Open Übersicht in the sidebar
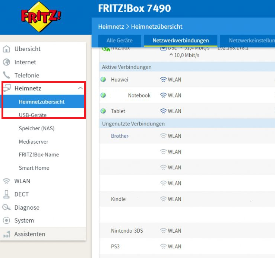Screen dimensions: 275x258 click(27, 49)
